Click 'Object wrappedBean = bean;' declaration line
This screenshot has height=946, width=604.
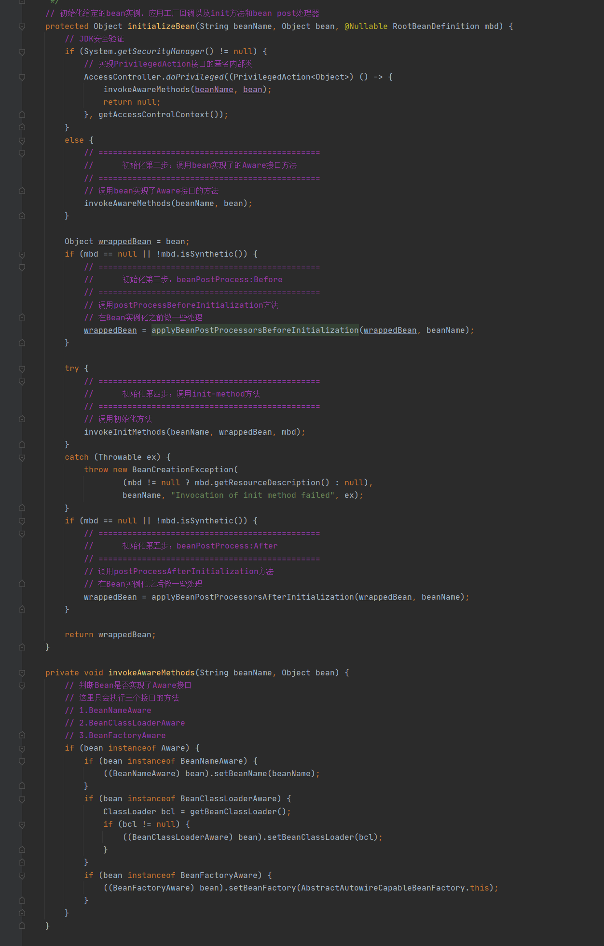[127, 242]
